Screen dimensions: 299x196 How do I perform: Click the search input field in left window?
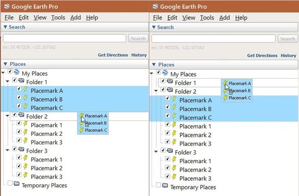pos(64,38)
